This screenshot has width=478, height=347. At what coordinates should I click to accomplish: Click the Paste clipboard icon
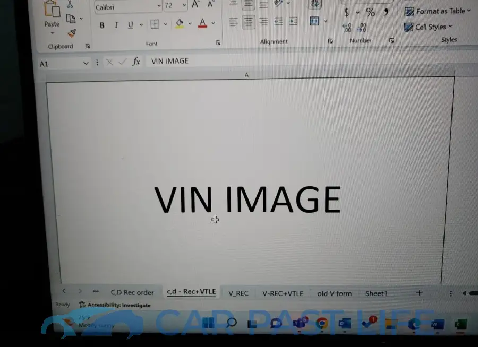click(52, 9)
